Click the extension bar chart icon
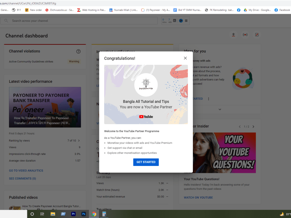The height and width of the screenshot is (218, 291). (x=175, y=21)
